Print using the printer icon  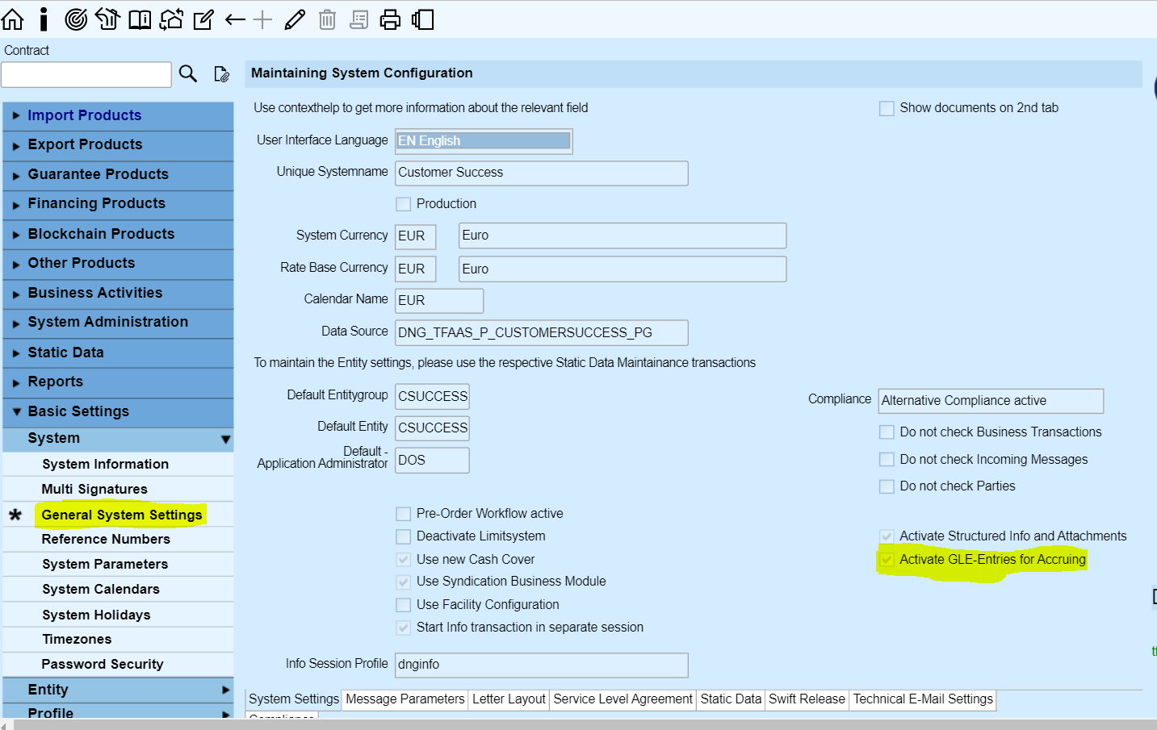point(390,19)
